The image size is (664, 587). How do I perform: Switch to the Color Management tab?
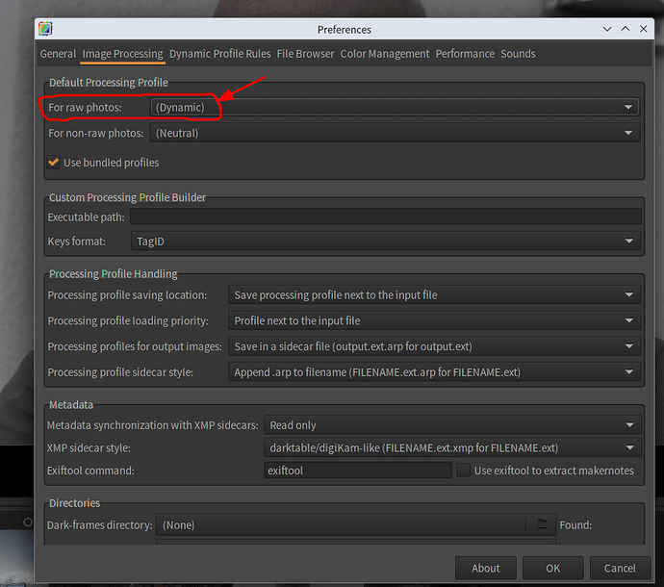tap(385, 54)
